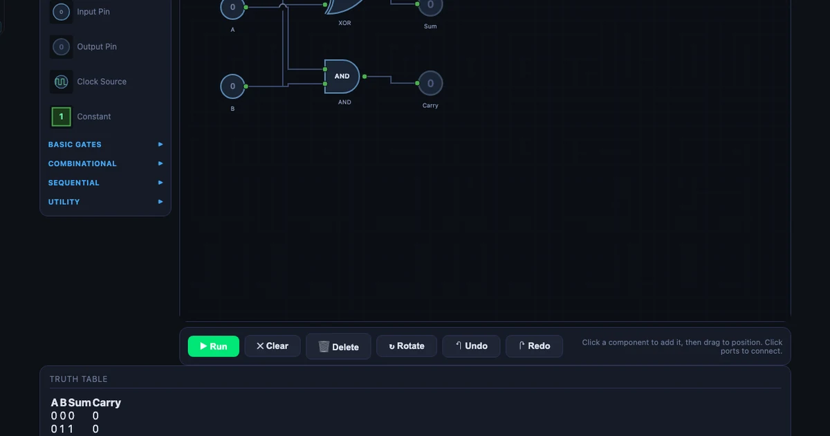The width and height of the screenshot is (830, 436).
Task: Click the AND gate lower input port
Action: [325, 83]
